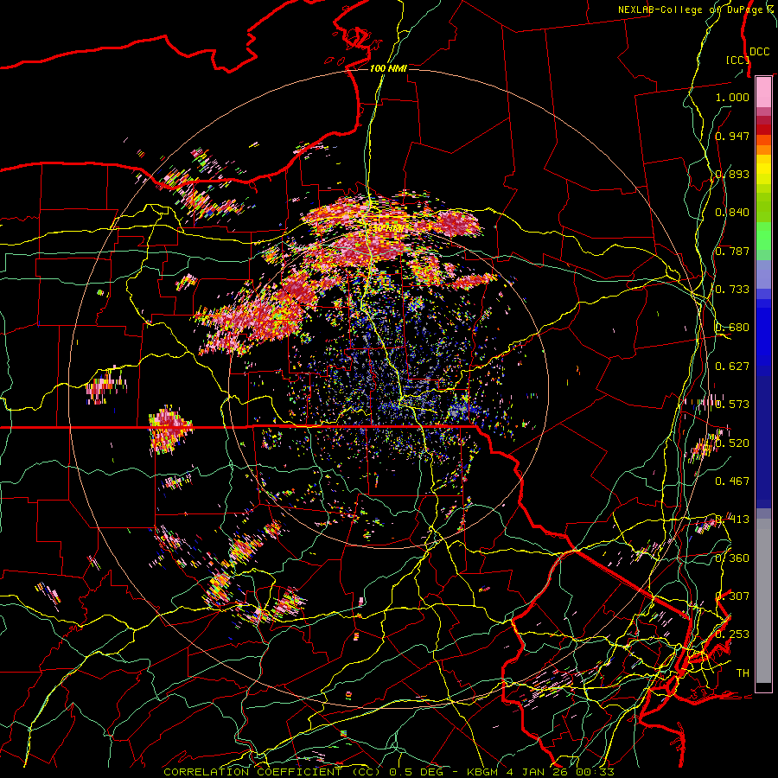The height and width of the screenshot is (778, 778).
Task: Click the 1.000 value on the scale
Action: point(732,97)
